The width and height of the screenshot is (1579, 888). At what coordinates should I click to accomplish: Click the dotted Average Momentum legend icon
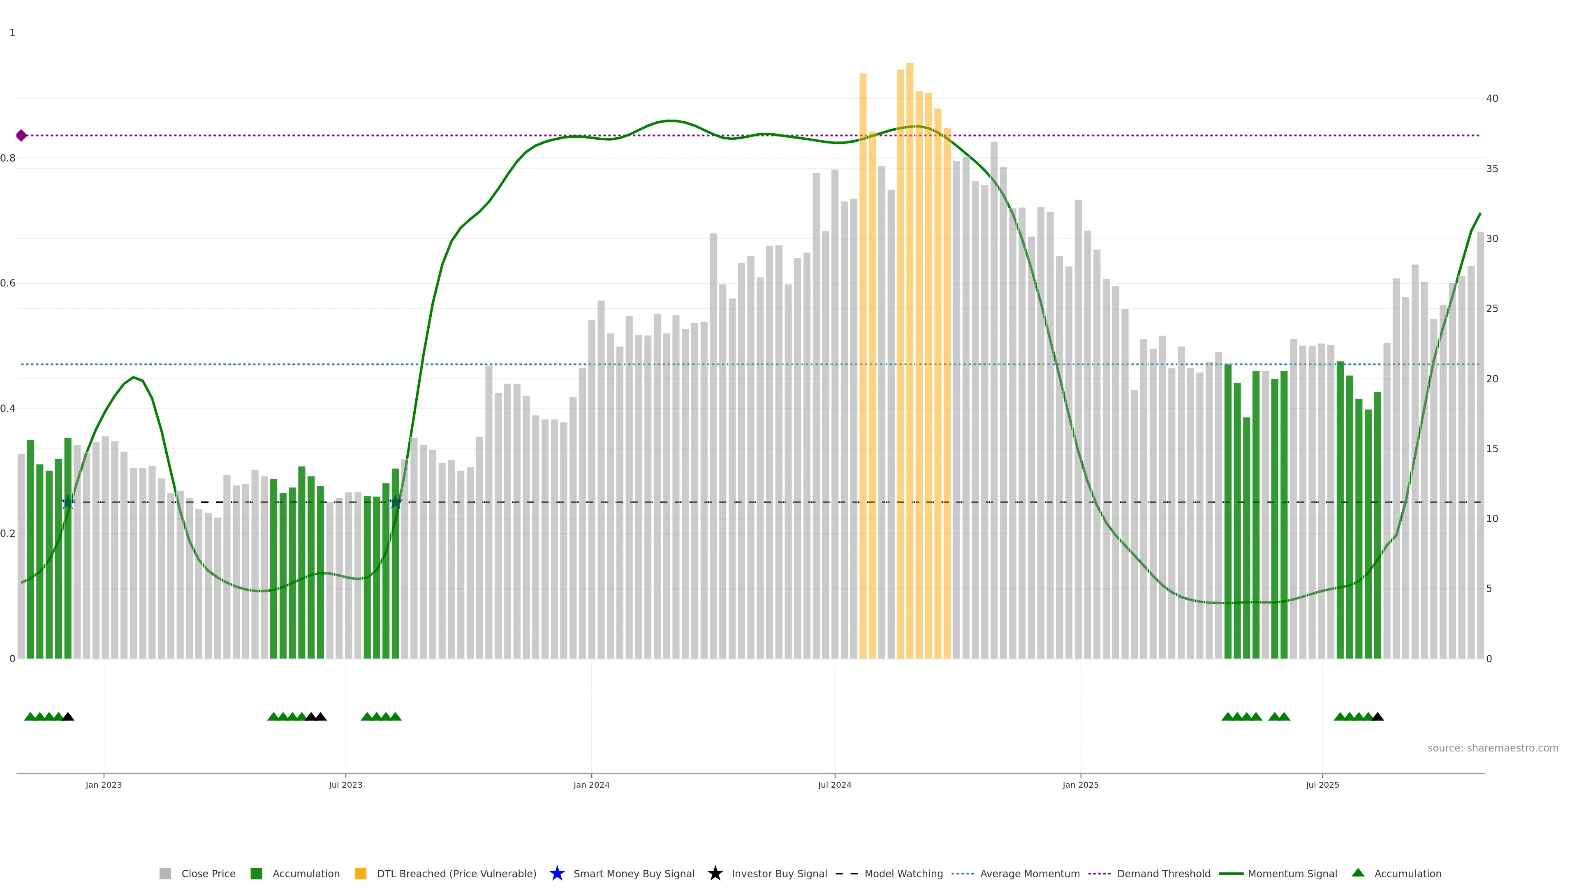click(962, 873)
